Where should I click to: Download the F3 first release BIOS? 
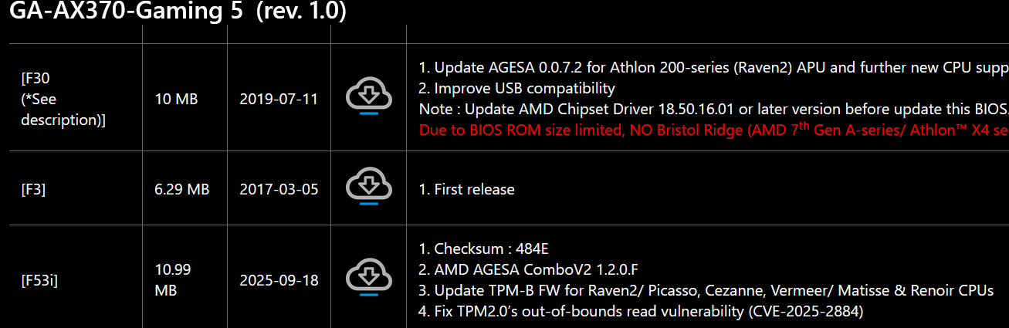tap(369, 188)
